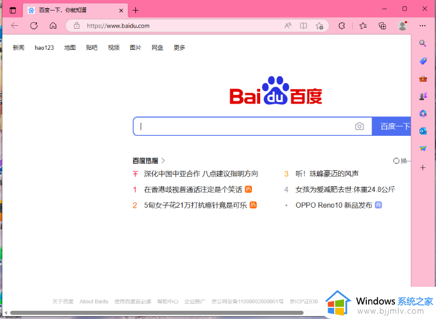Select the 百度一下，你就知道 tab
436x319 pixels.
pos(76,11)
